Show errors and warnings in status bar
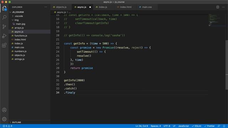 tap(7, 126)
